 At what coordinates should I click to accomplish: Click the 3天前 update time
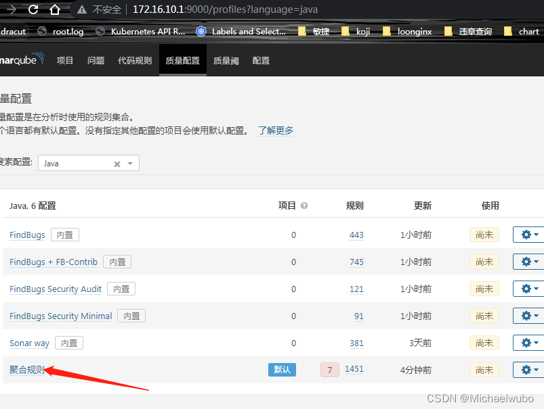point(420,343)
